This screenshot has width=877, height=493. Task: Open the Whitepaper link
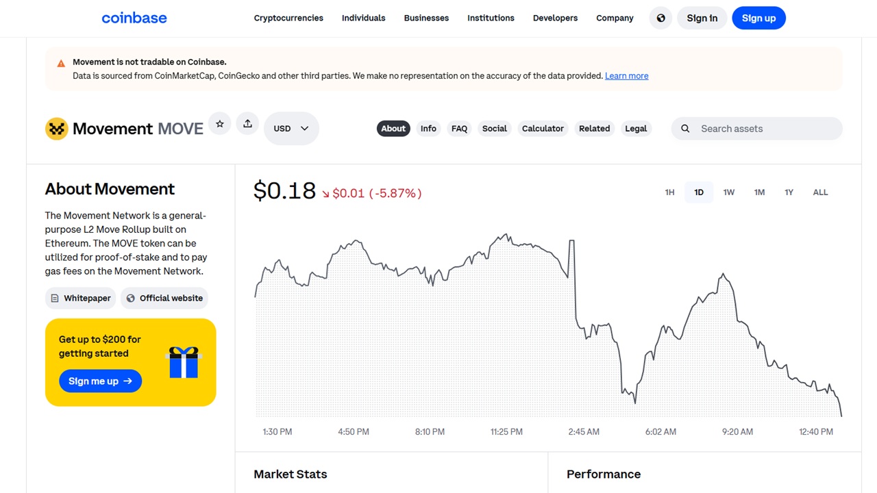(81, 298)
